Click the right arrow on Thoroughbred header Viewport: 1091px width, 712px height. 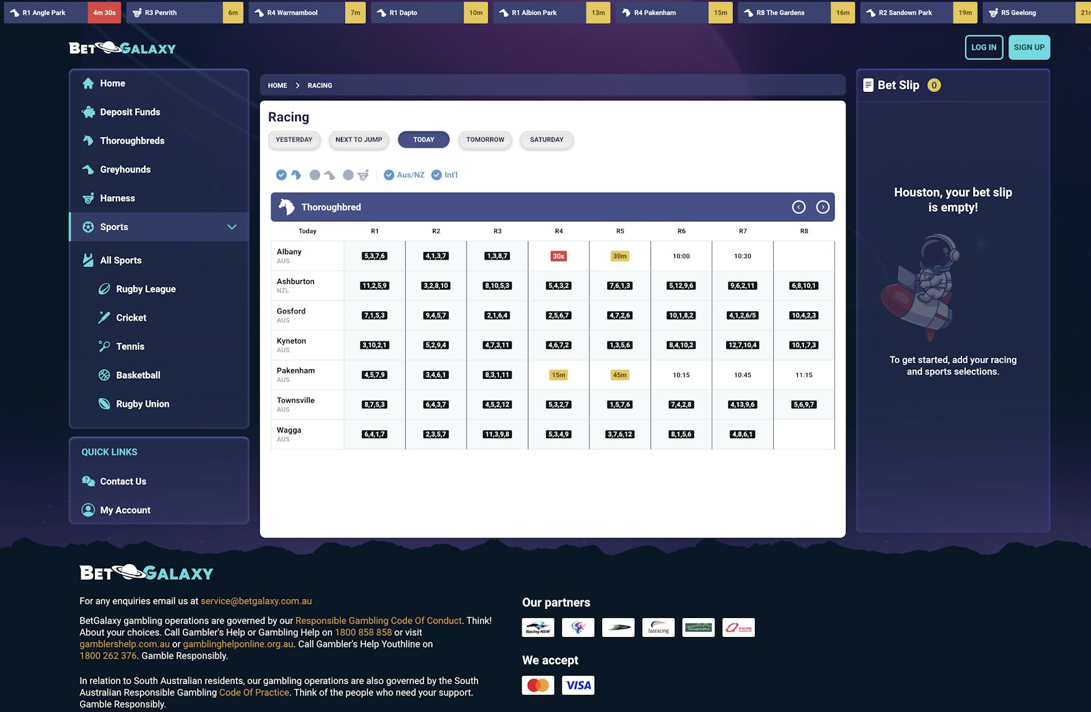coord(822,206)
